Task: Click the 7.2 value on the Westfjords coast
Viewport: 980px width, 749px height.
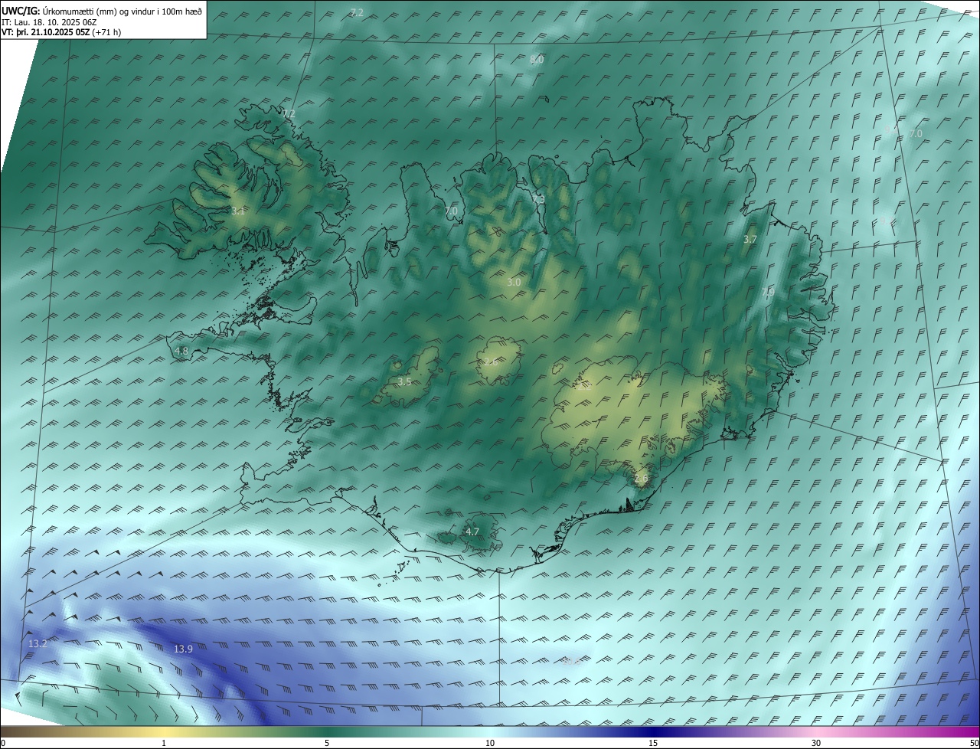Action: (289, 113)
